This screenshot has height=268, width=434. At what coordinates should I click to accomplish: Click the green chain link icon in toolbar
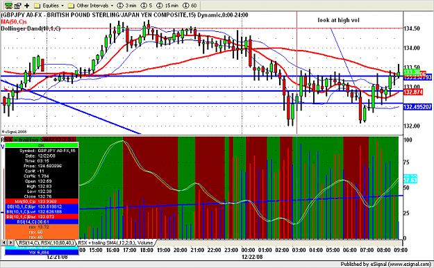8,6
